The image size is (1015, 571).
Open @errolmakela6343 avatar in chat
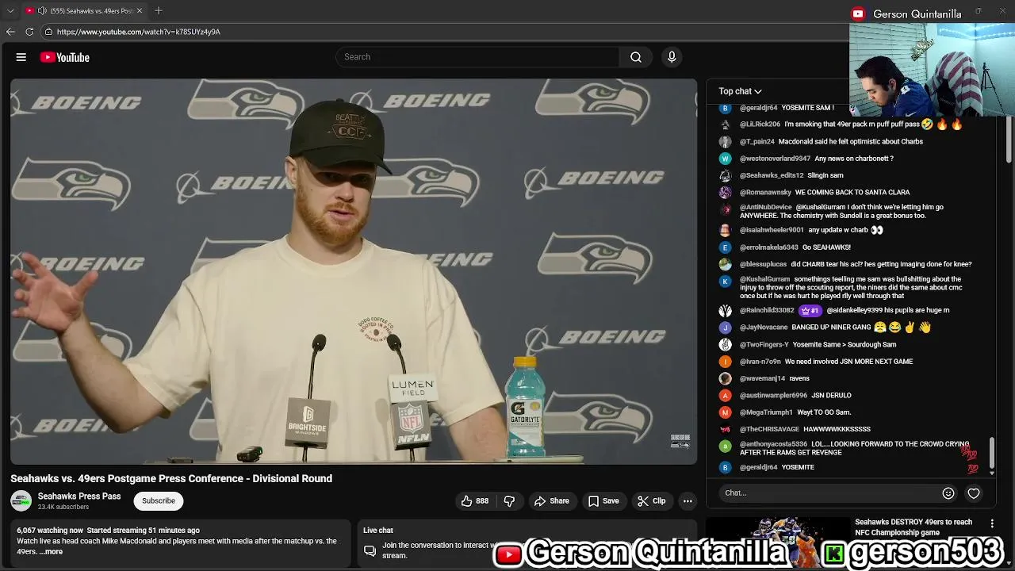tap(725, 247)
